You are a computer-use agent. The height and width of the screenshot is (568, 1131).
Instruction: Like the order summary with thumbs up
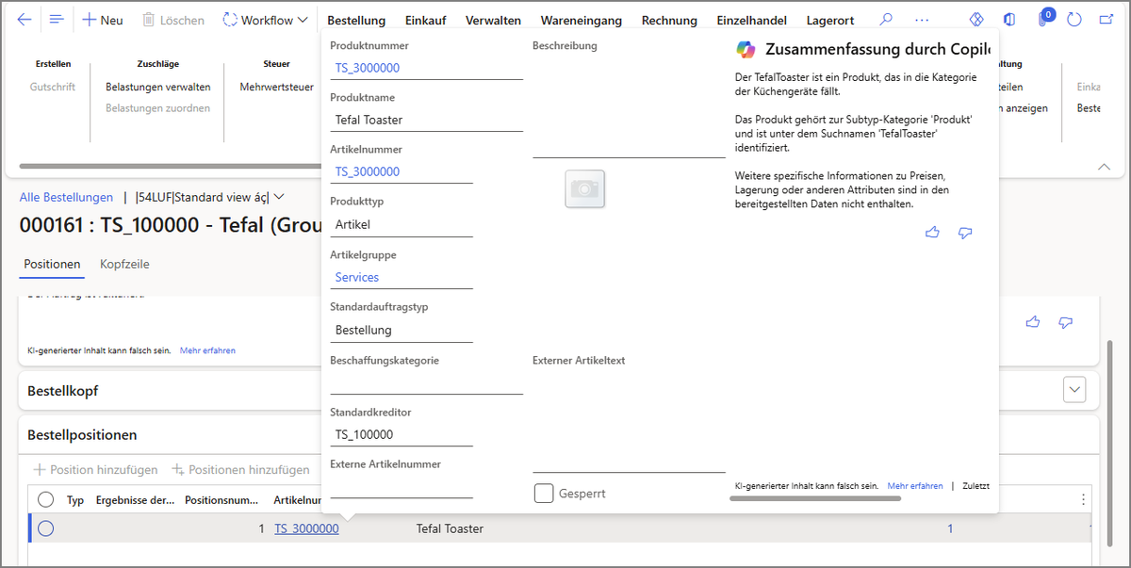coord(1033,322)
